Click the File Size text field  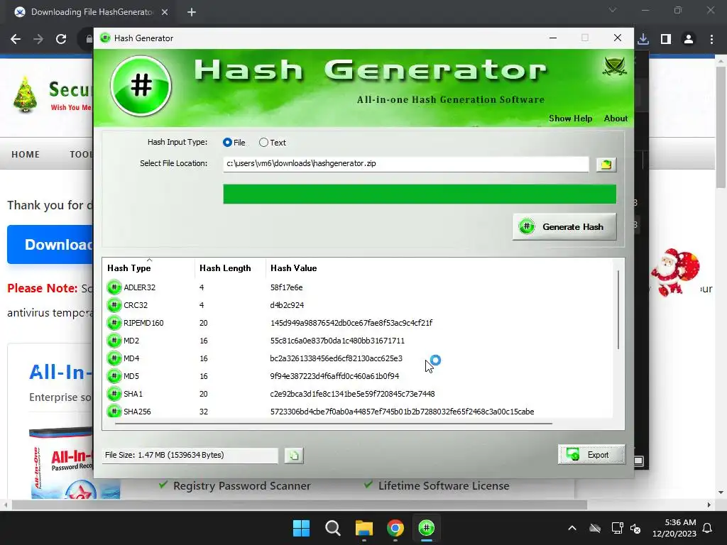click(x=190, y=455)
